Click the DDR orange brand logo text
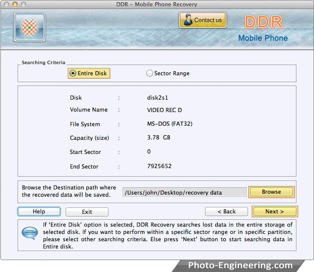This screenshot has height=272, width=314. [x=263, y=22]
